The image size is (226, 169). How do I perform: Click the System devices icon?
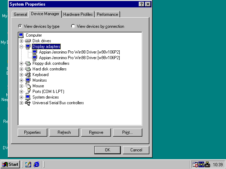28,97
